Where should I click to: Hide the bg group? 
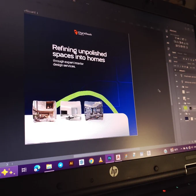(180, 114)
